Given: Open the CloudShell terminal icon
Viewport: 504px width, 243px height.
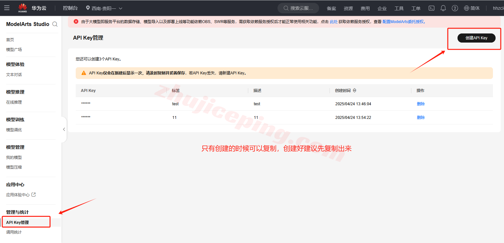Looking at the screenshot, I should pyautogui.click(x=432, y=8).
